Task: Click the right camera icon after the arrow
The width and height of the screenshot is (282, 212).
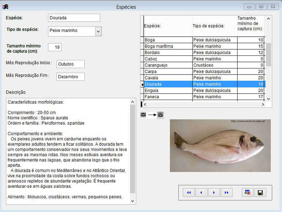Action: coord(161,115)
